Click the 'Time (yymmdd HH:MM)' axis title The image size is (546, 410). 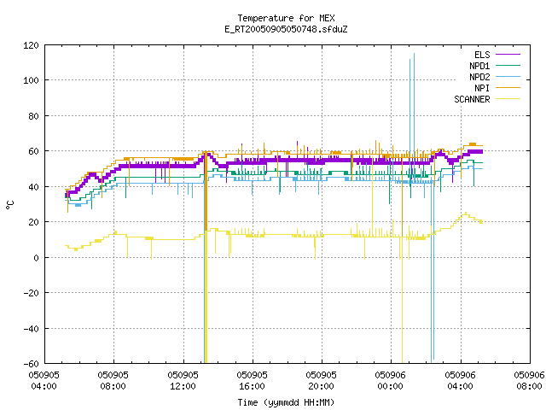286,402
